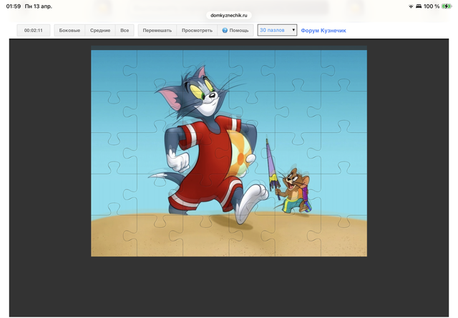458x318 pixels.
Task: Tap the Wi-Fi status icon
Action: tap(411, 6)
